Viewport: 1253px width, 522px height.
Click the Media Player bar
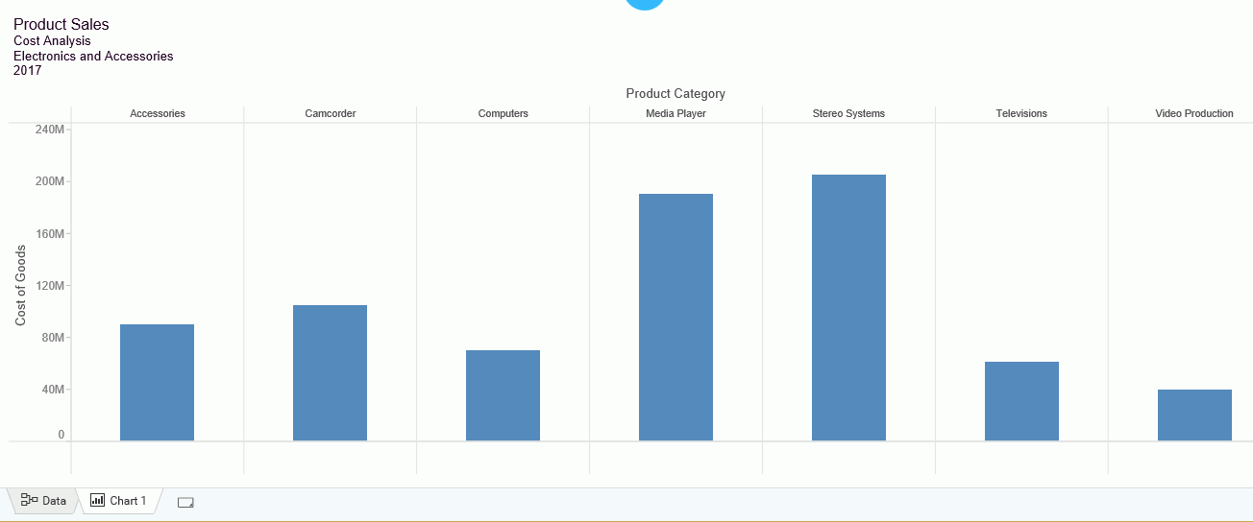click(676, 318)
